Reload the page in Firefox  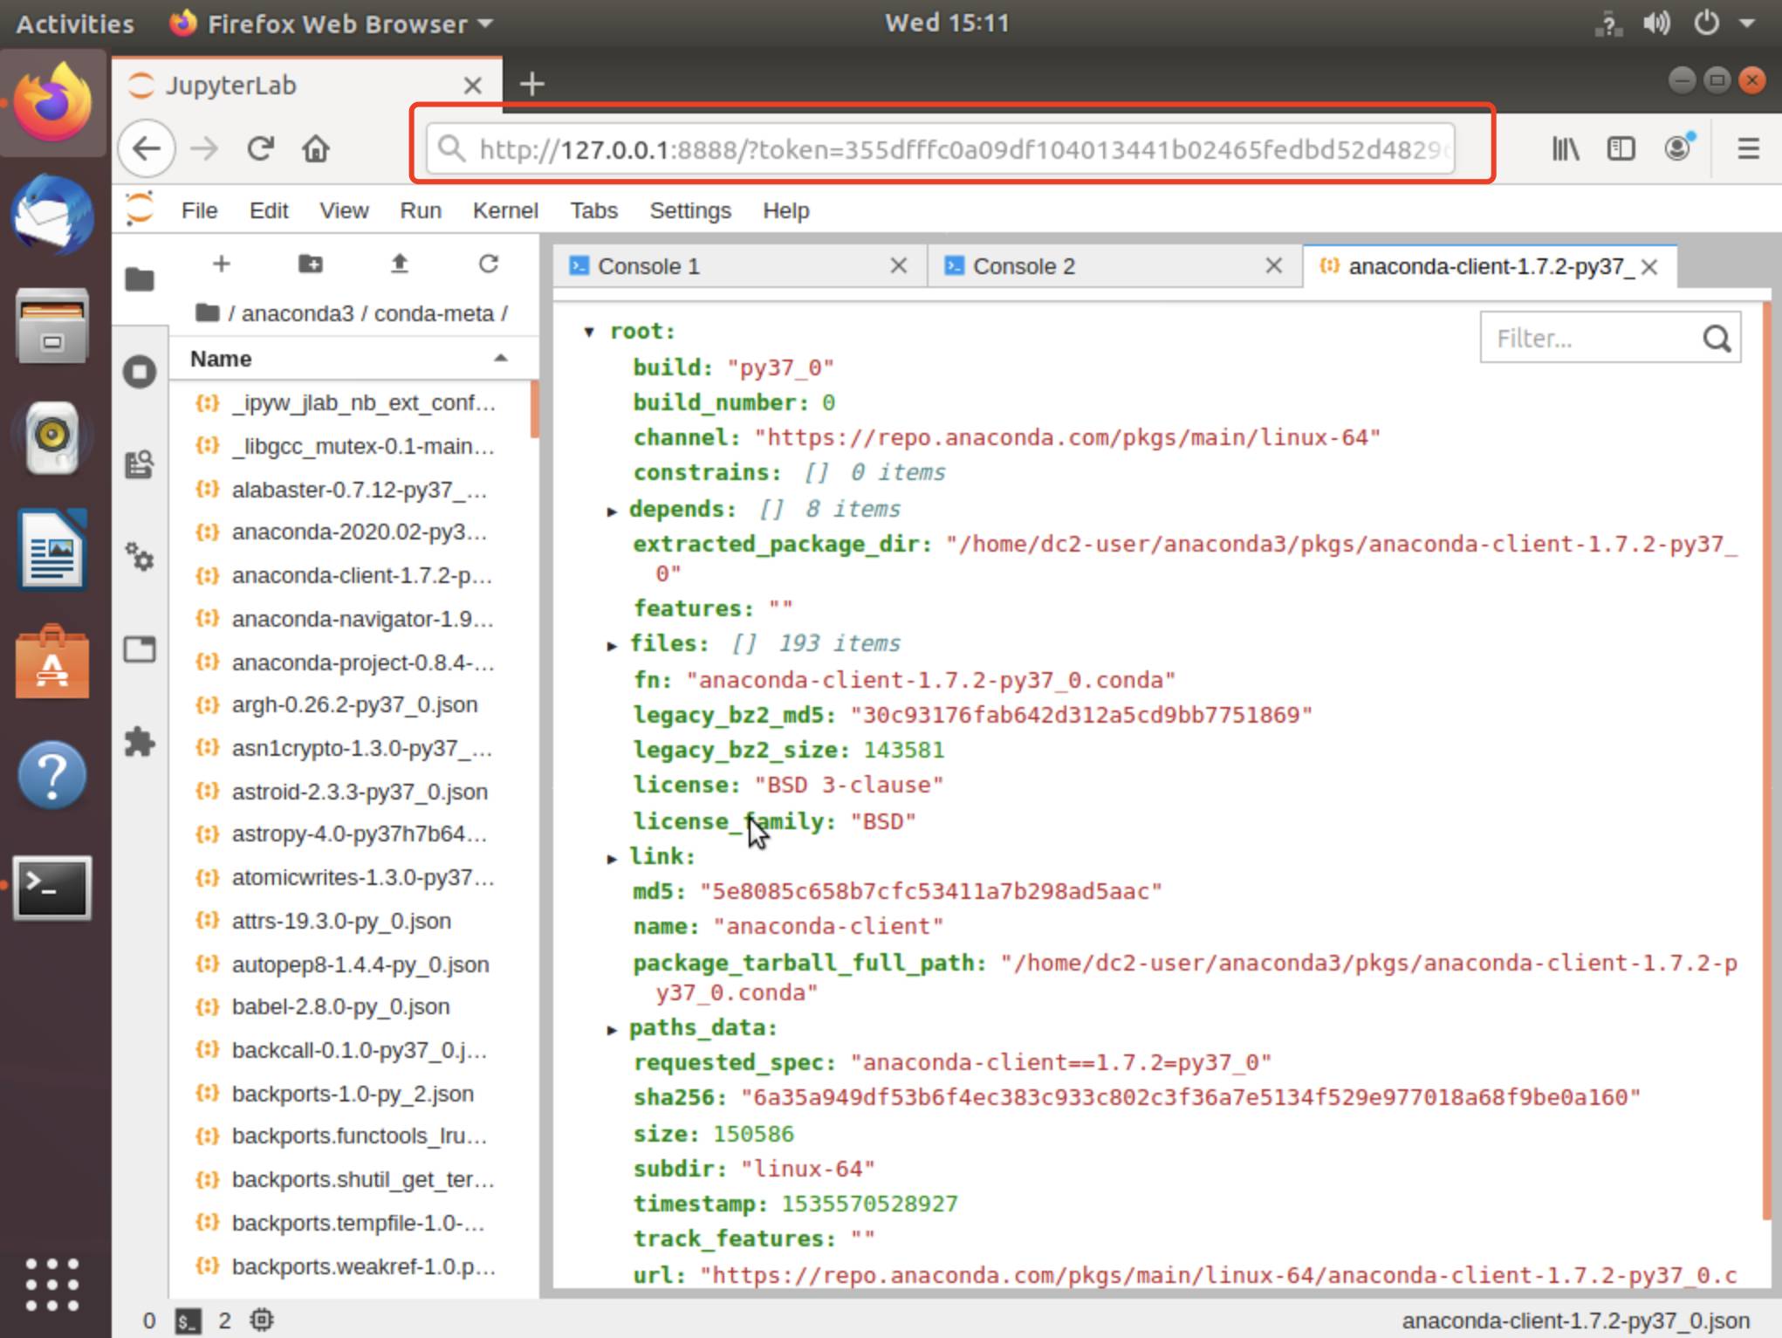260,148
